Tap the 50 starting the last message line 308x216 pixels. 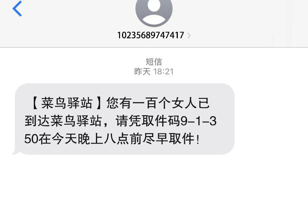tap(31, 139)
